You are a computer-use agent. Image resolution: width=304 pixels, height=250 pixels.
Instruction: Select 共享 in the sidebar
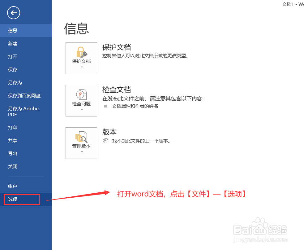point(26,140)
